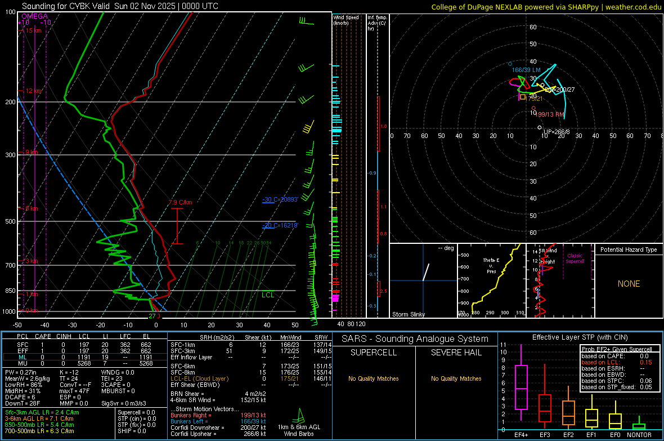Click the Wind Speed (knots) header
Screen dimensions: 664x441
pos(346,20)
